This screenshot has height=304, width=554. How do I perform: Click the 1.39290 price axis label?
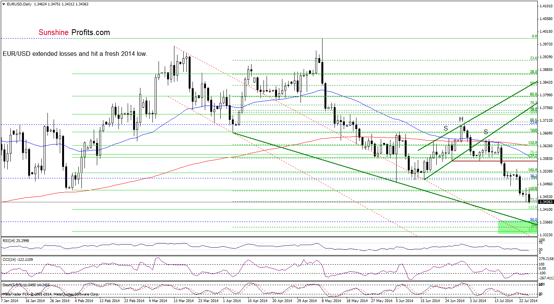pyautogui.click(x=546, y=57)
